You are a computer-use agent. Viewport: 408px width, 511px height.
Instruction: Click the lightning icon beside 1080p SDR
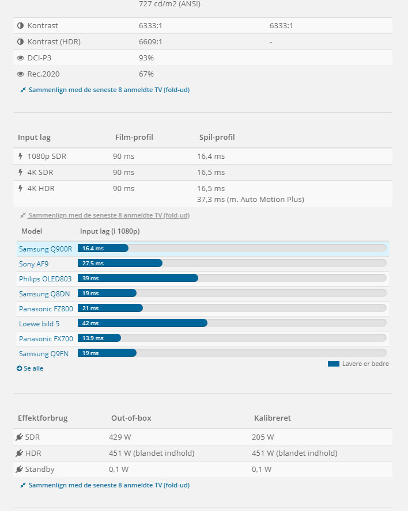(21, 156)
